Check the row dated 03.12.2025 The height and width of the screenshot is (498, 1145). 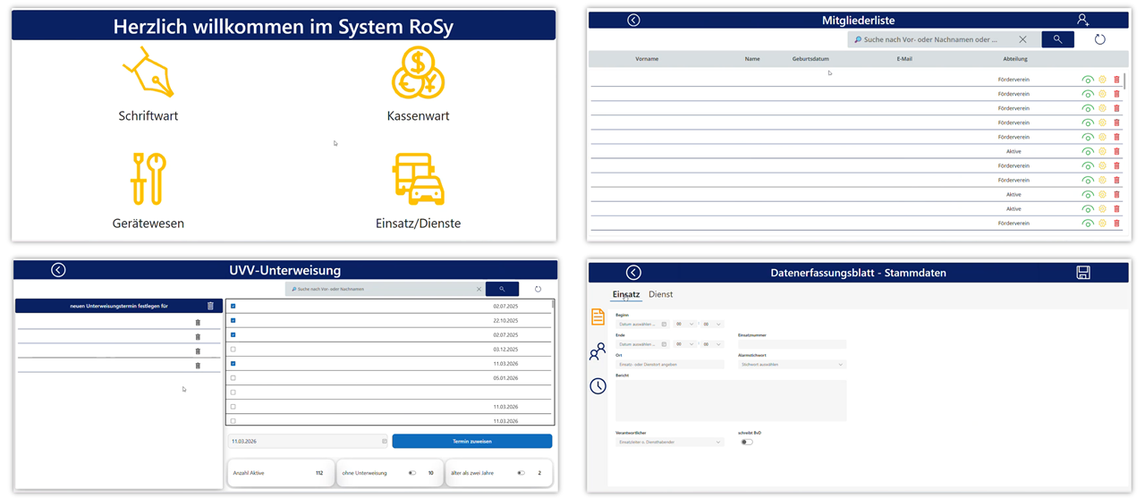233,349
